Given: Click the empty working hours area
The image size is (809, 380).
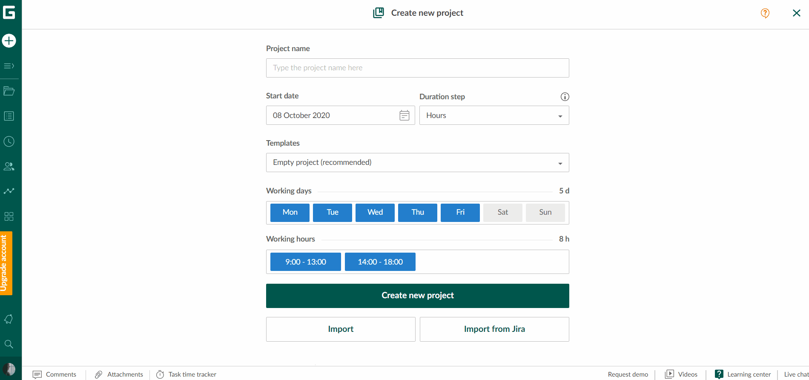Looking at the screenshot, I should point(492,262).
